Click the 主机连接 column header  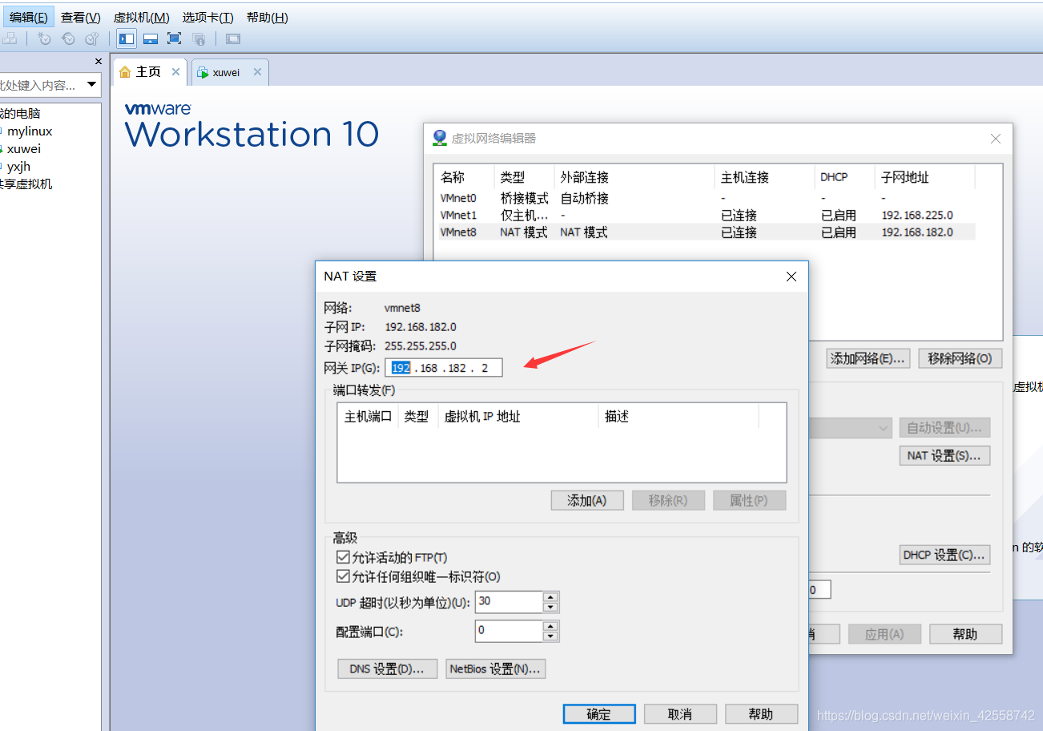click(764, 177)
